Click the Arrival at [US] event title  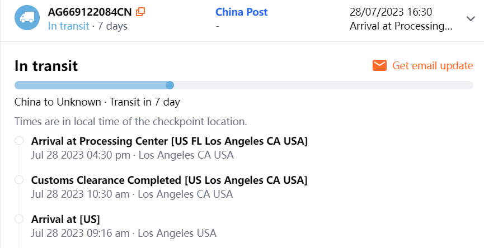65,219
